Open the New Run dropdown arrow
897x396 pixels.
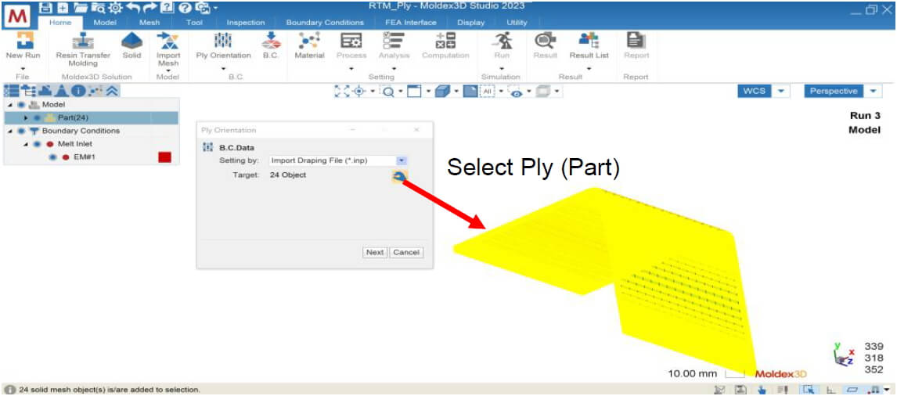(23, 68)
